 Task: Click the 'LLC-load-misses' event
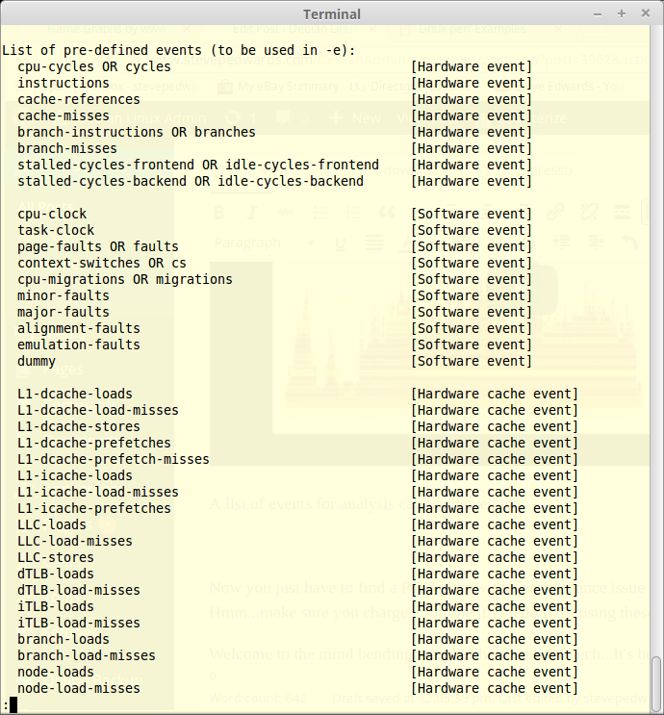75,541
